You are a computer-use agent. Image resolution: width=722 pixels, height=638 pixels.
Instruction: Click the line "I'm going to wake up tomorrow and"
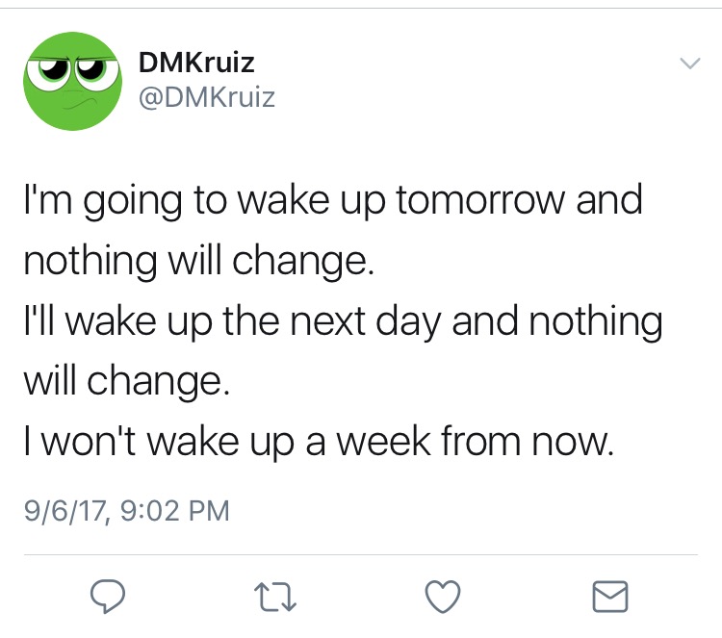[x=332, y=203]
